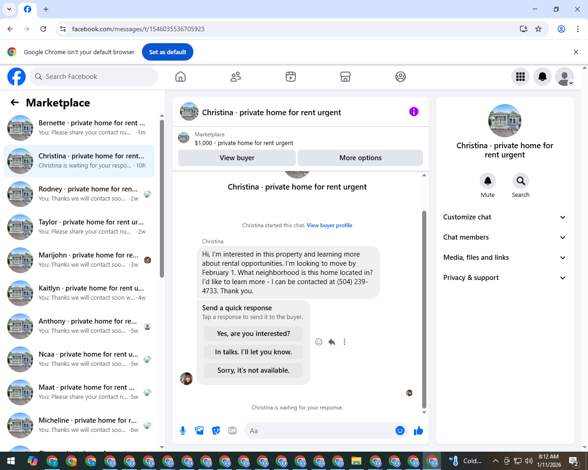The image size is (588, 470).
Task: Reply to the quick response message
Action: tap(332, 342)
